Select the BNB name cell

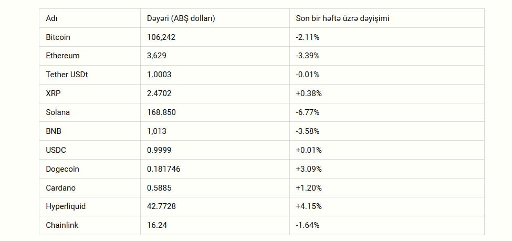click(54, 131)
